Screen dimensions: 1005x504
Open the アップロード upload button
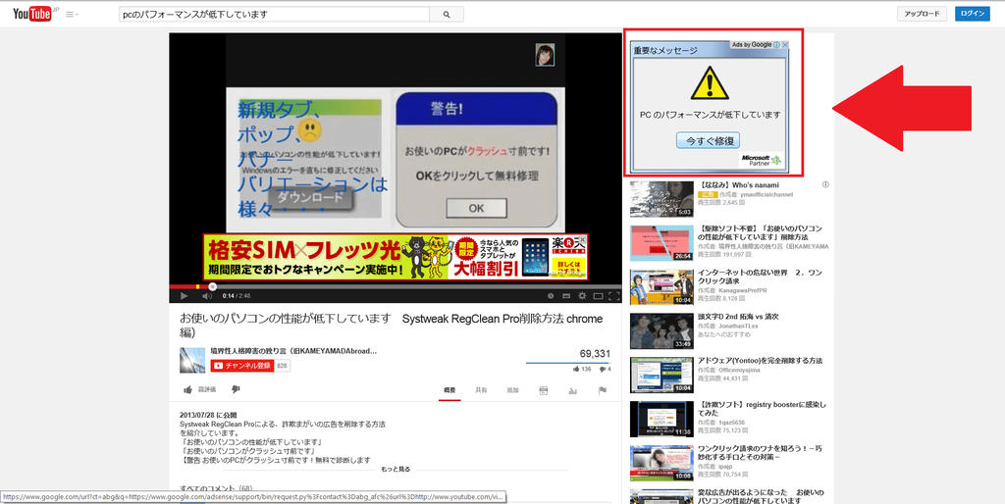click(922, 14)
